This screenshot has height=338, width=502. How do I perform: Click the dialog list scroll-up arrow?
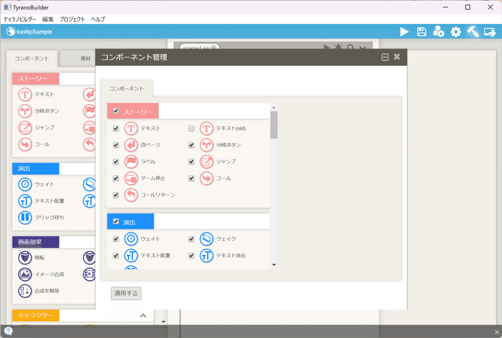click(274, 107)
